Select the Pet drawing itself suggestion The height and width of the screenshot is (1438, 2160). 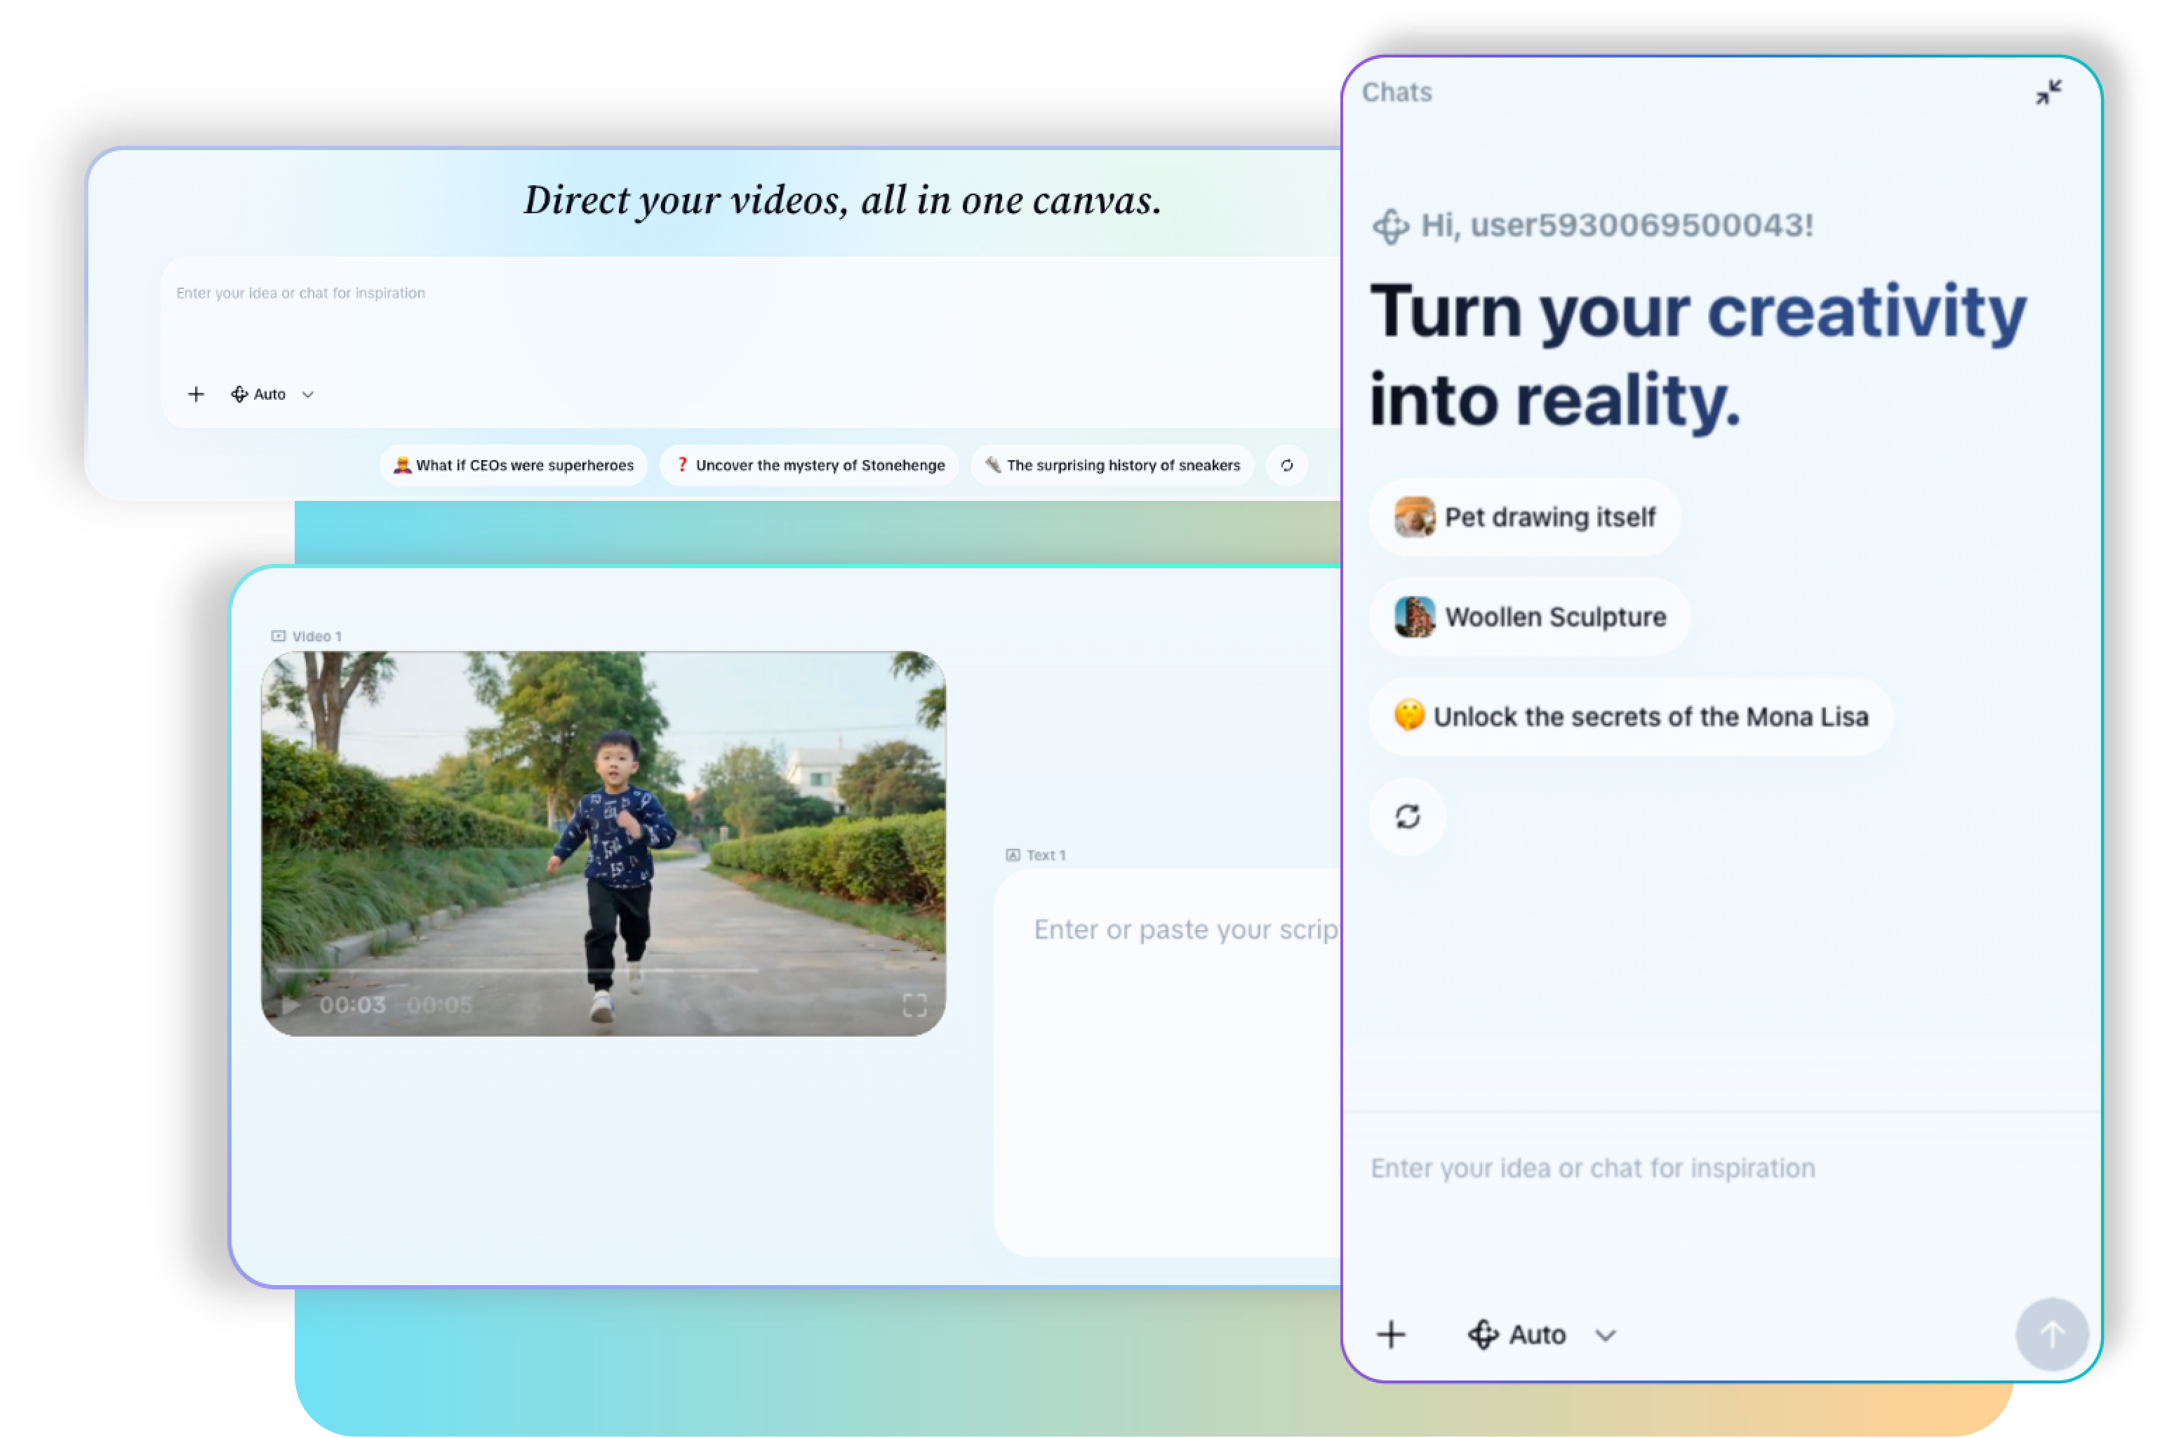coord(1524,517)
